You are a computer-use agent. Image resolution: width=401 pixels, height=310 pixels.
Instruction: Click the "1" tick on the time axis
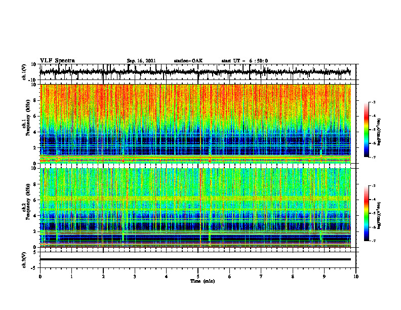pos(71,277)
